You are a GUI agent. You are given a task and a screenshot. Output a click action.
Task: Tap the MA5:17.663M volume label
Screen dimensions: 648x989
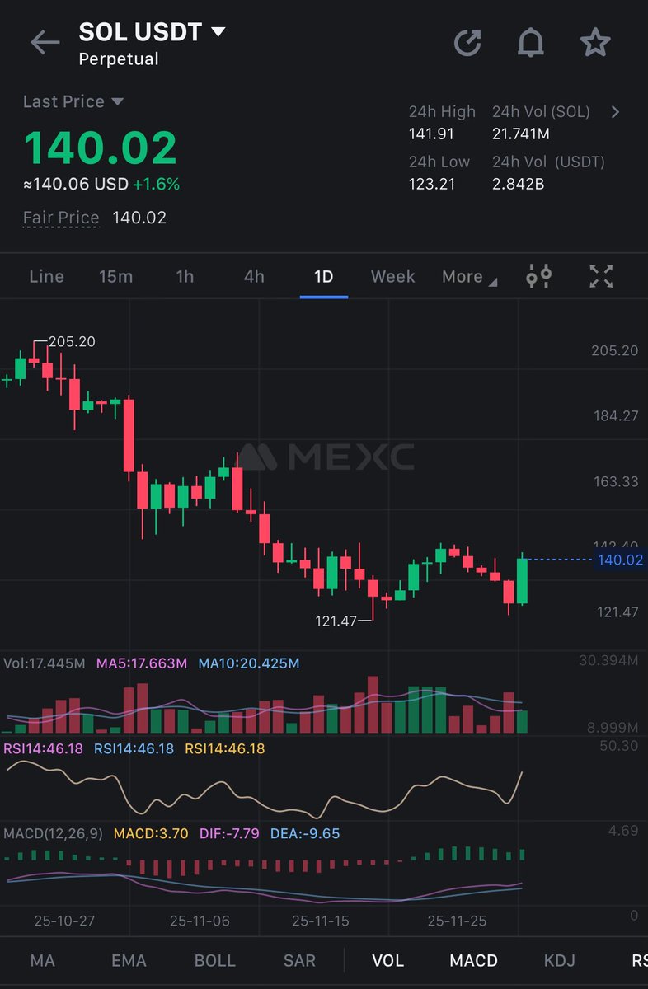[x=142, y=663]
